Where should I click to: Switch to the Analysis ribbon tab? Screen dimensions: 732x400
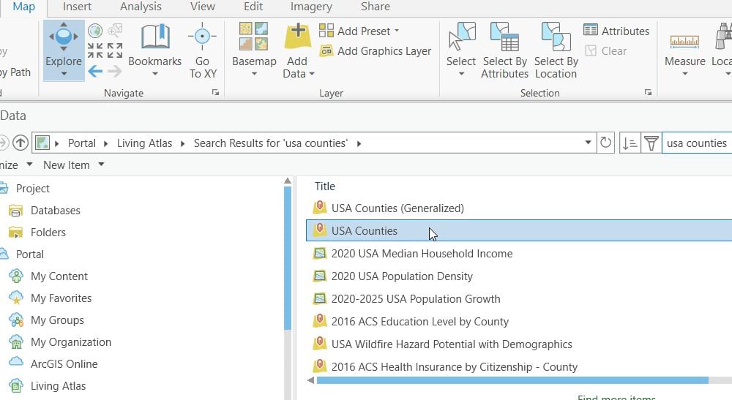[141, 7]
